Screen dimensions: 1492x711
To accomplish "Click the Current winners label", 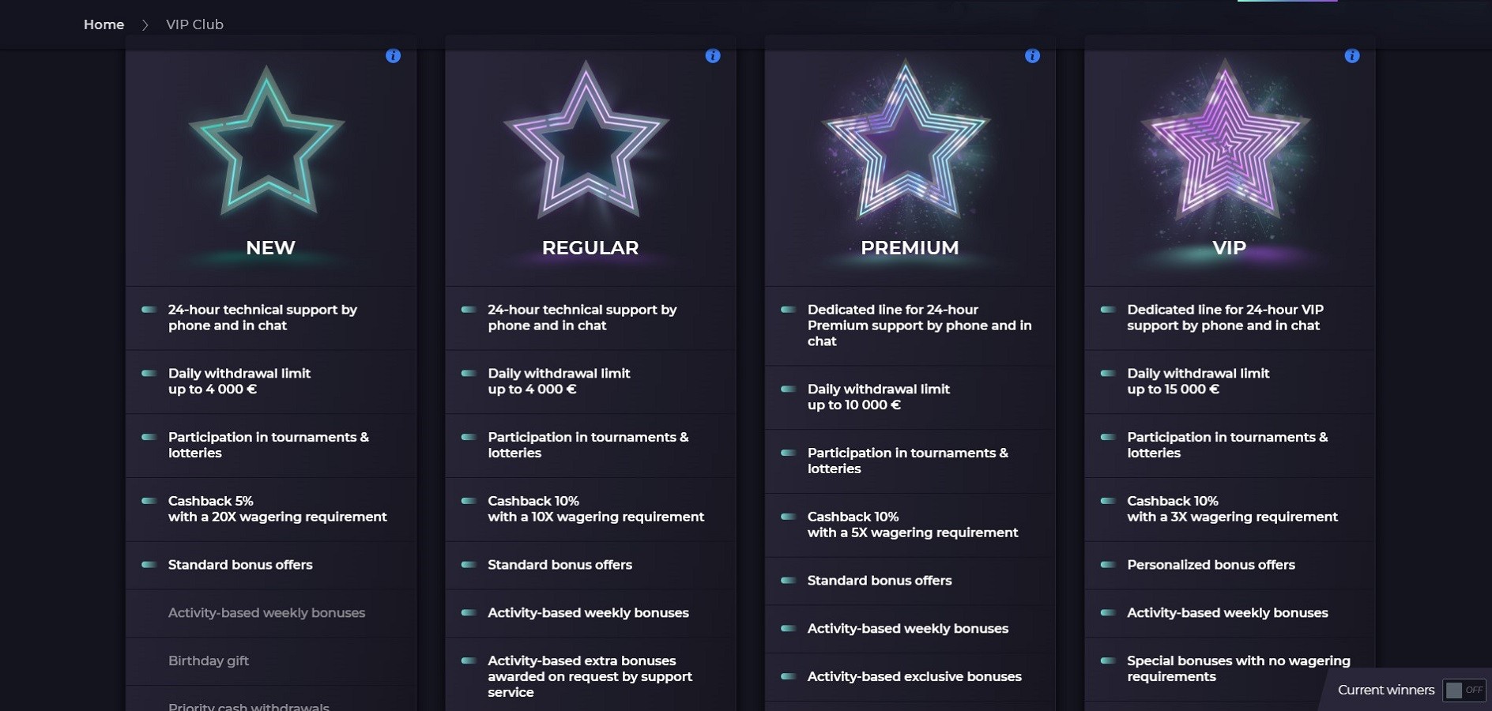I will (x=1386, y=690).
